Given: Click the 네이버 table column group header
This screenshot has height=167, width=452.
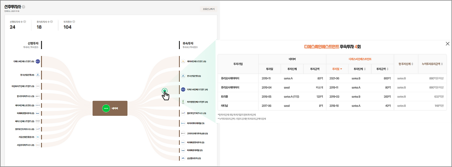Looking at the screenshot, I should 292,59.
